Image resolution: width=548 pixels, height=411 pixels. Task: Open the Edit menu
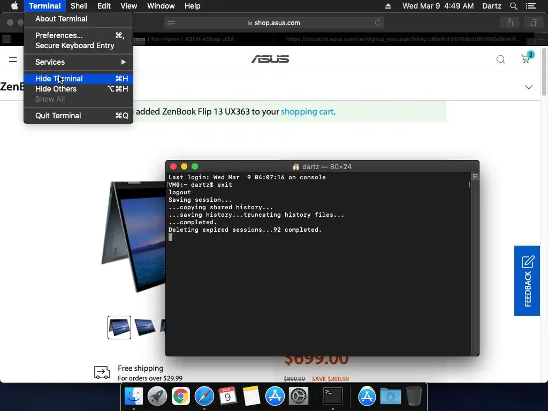coord(104,6)
